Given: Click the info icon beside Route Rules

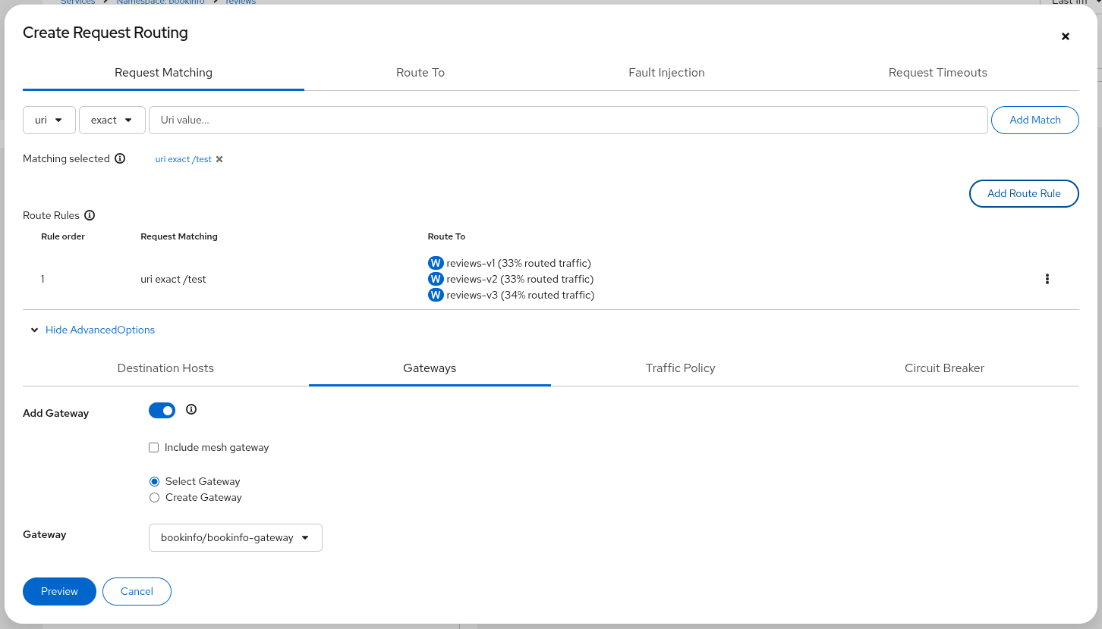Looking at the screenshot, I should [x=90, y=215].
